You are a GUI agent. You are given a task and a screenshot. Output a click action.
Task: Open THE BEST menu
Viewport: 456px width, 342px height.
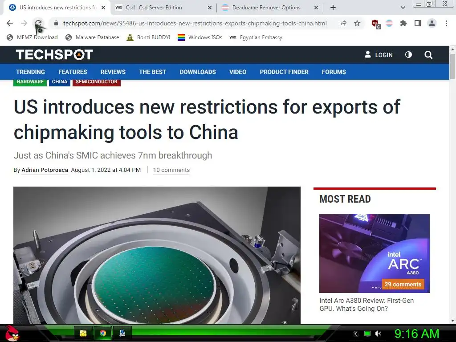coord(152,72)
